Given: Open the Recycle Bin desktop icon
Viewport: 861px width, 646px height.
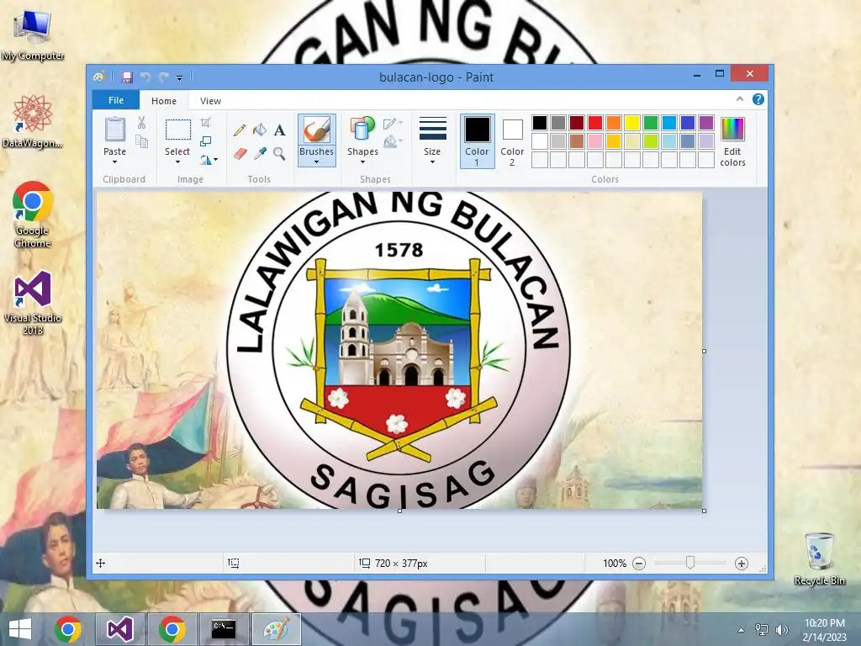Looking at the screenshot, I should [x=819, y=559].
